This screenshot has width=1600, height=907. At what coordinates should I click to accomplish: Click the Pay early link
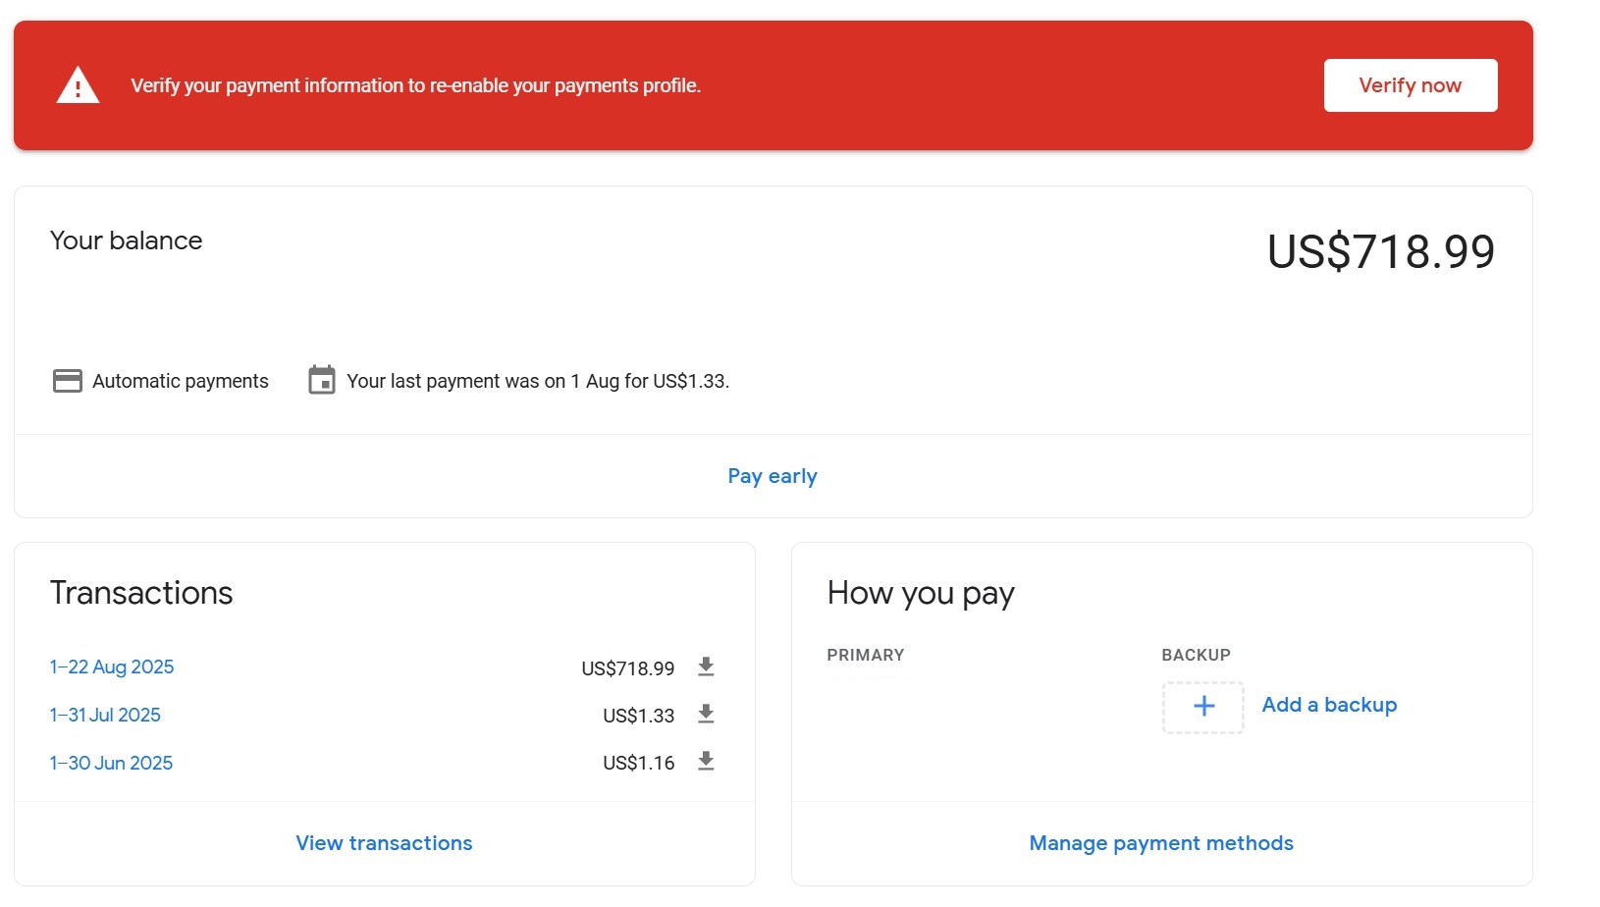click(773, 475)
